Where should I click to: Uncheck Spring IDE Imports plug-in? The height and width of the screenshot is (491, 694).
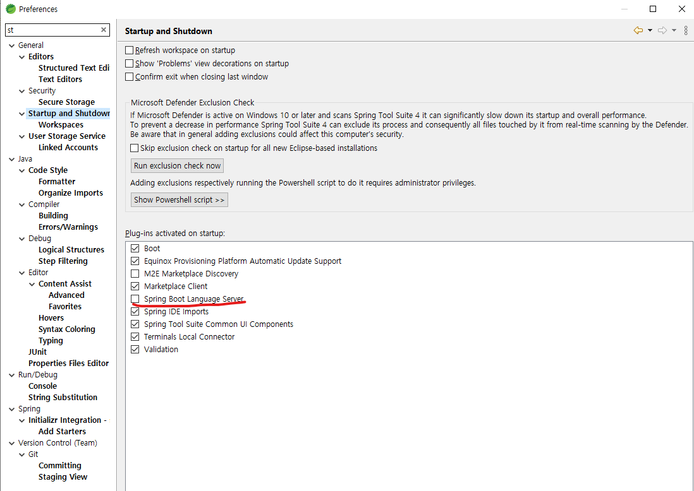(135, 312)
